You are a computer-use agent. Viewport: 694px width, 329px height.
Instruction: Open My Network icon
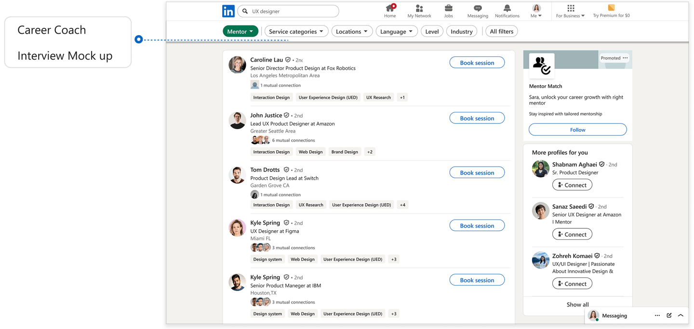[x=419, y=8]
